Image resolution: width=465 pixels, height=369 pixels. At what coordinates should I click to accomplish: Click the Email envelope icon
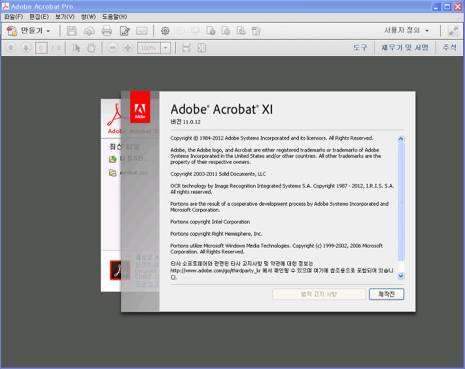coord(142,31)
